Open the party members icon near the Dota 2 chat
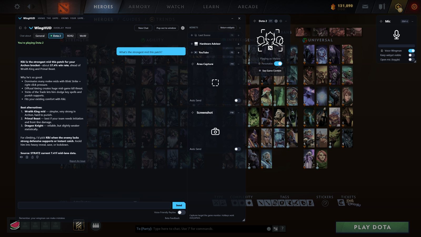Screen dimensions: 421x237 [x=96, y=226]
